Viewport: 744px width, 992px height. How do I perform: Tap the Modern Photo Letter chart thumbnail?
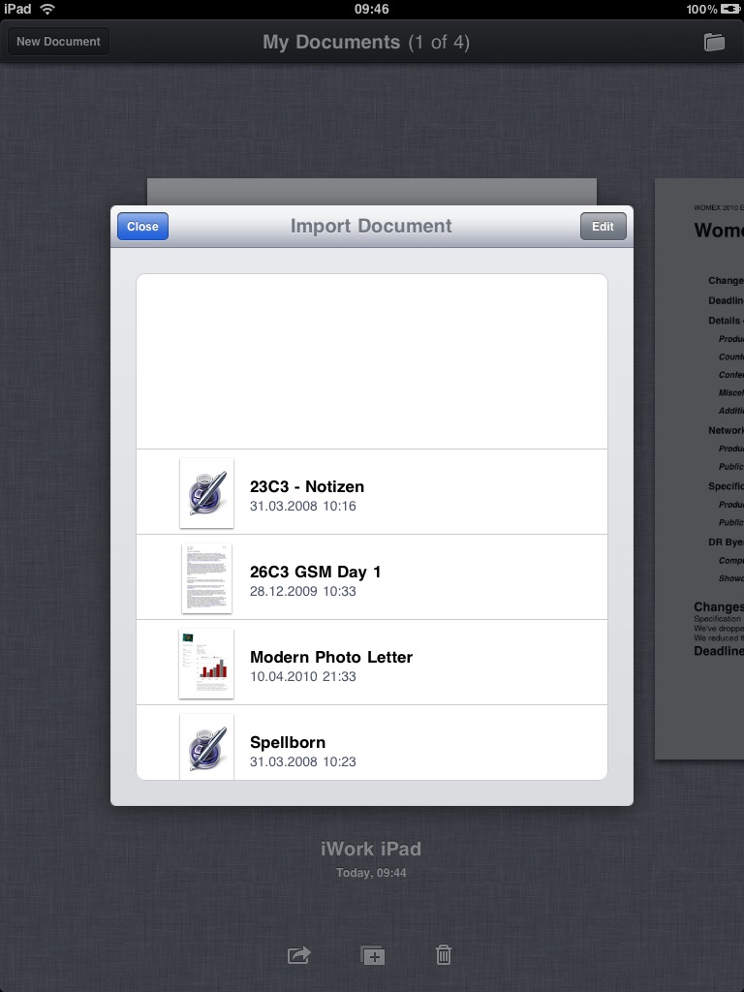pos(206,664)
